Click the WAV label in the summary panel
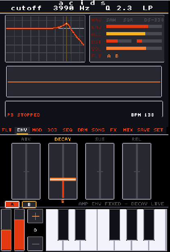 click(96, 20)
